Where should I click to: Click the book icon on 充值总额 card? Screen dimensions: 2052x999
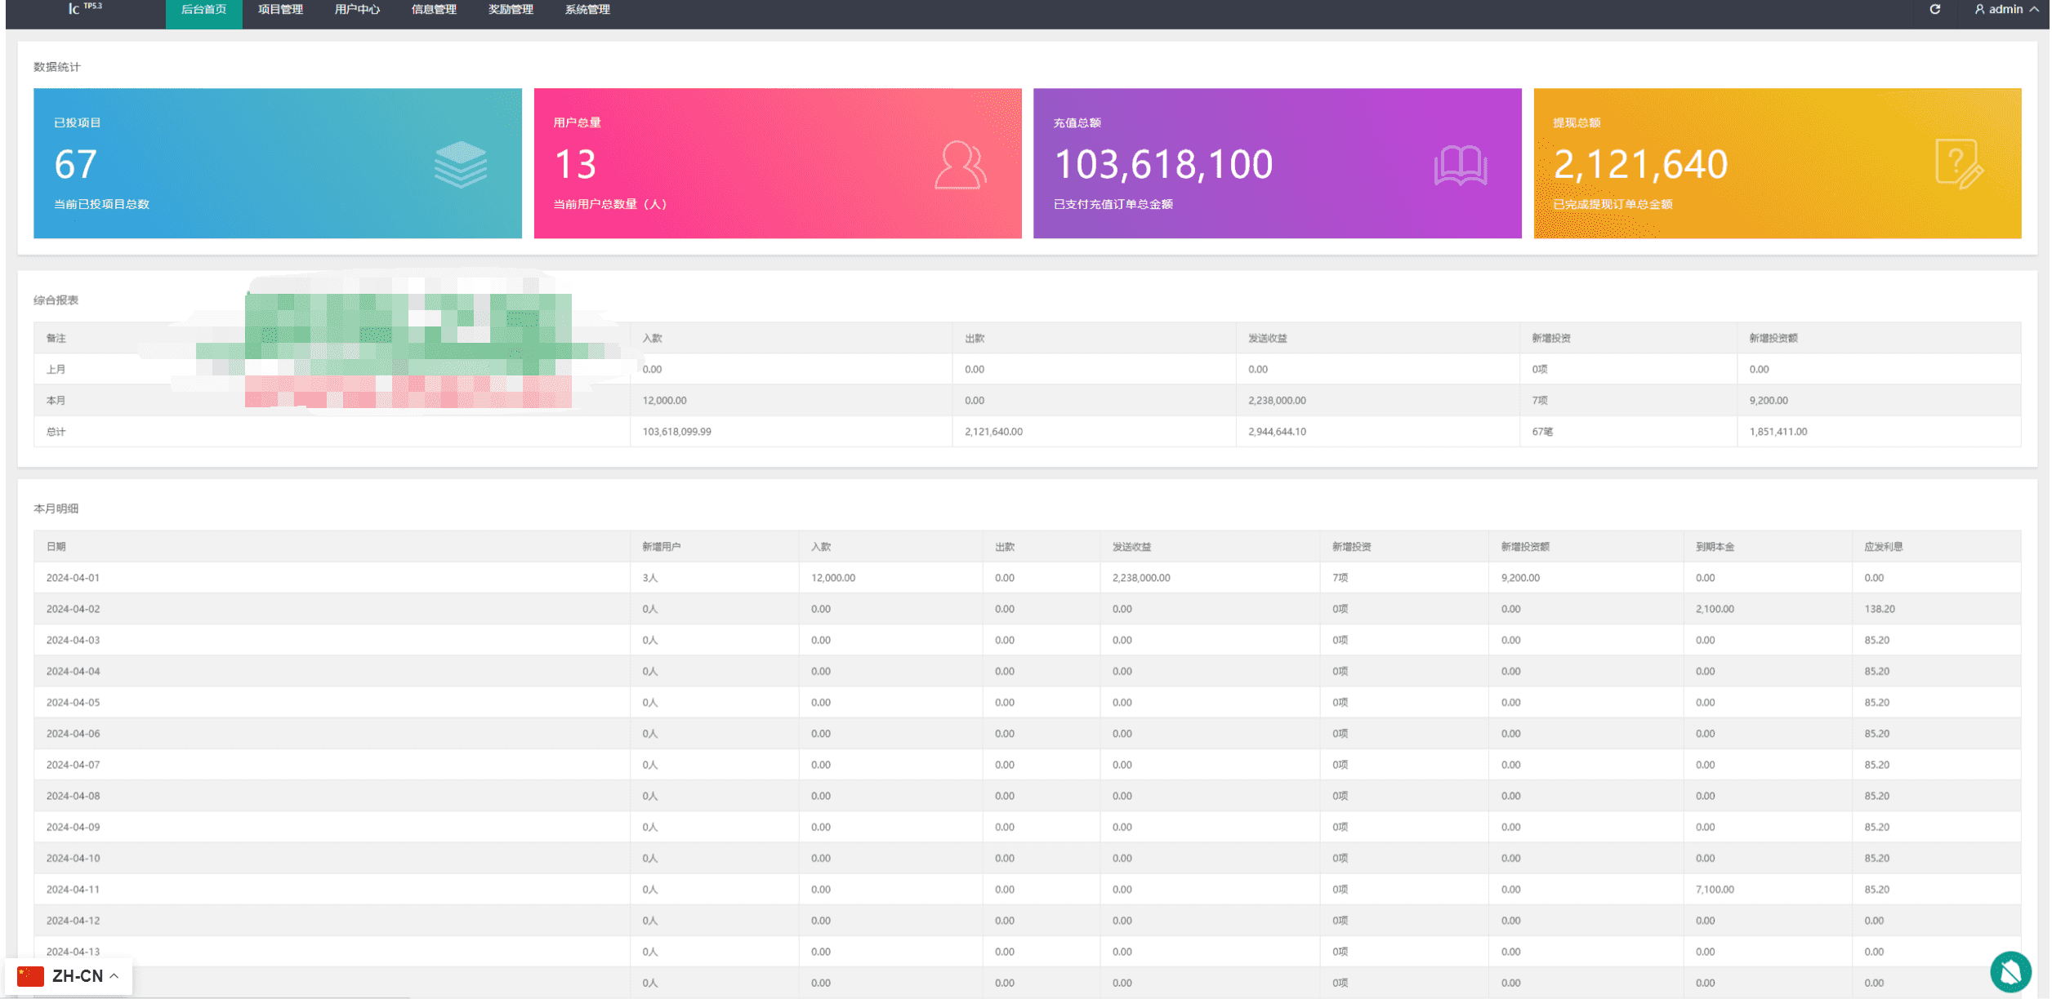(x=1461, y=166)
